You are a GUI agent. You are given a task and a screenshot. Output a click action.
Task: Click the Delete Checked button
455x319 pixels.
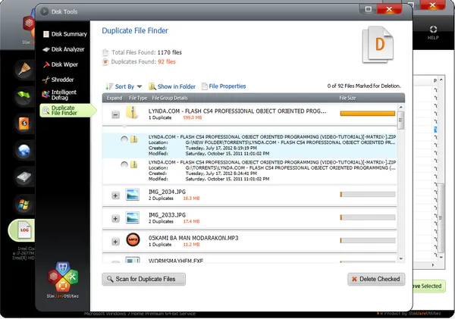click(x=376, y=279)
